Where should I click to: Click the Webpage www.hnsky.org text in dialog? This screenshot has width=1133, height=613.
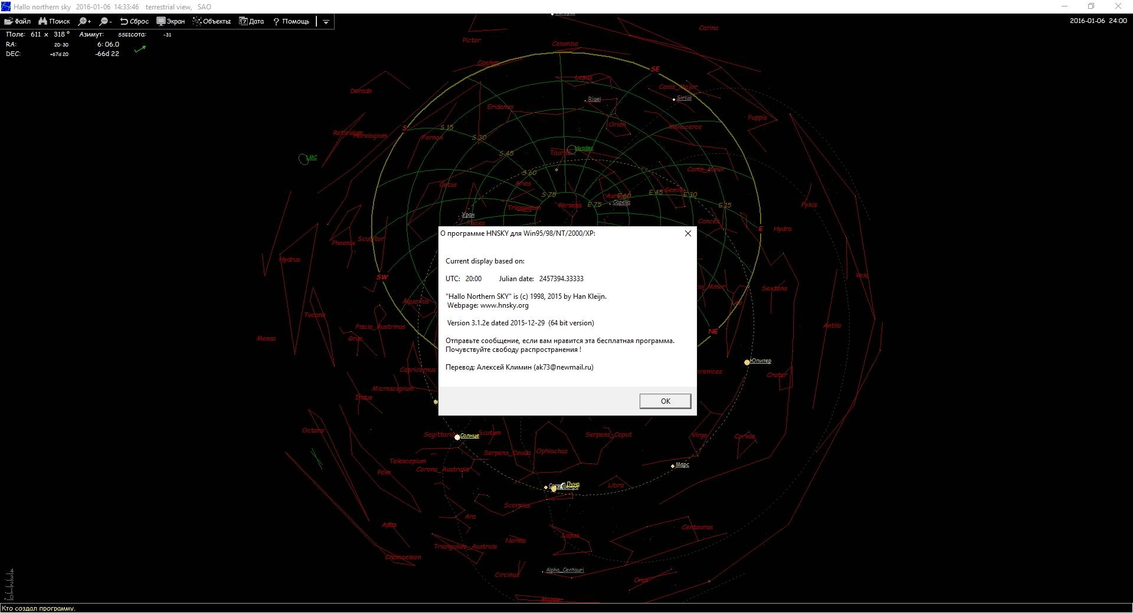[487, 305]
